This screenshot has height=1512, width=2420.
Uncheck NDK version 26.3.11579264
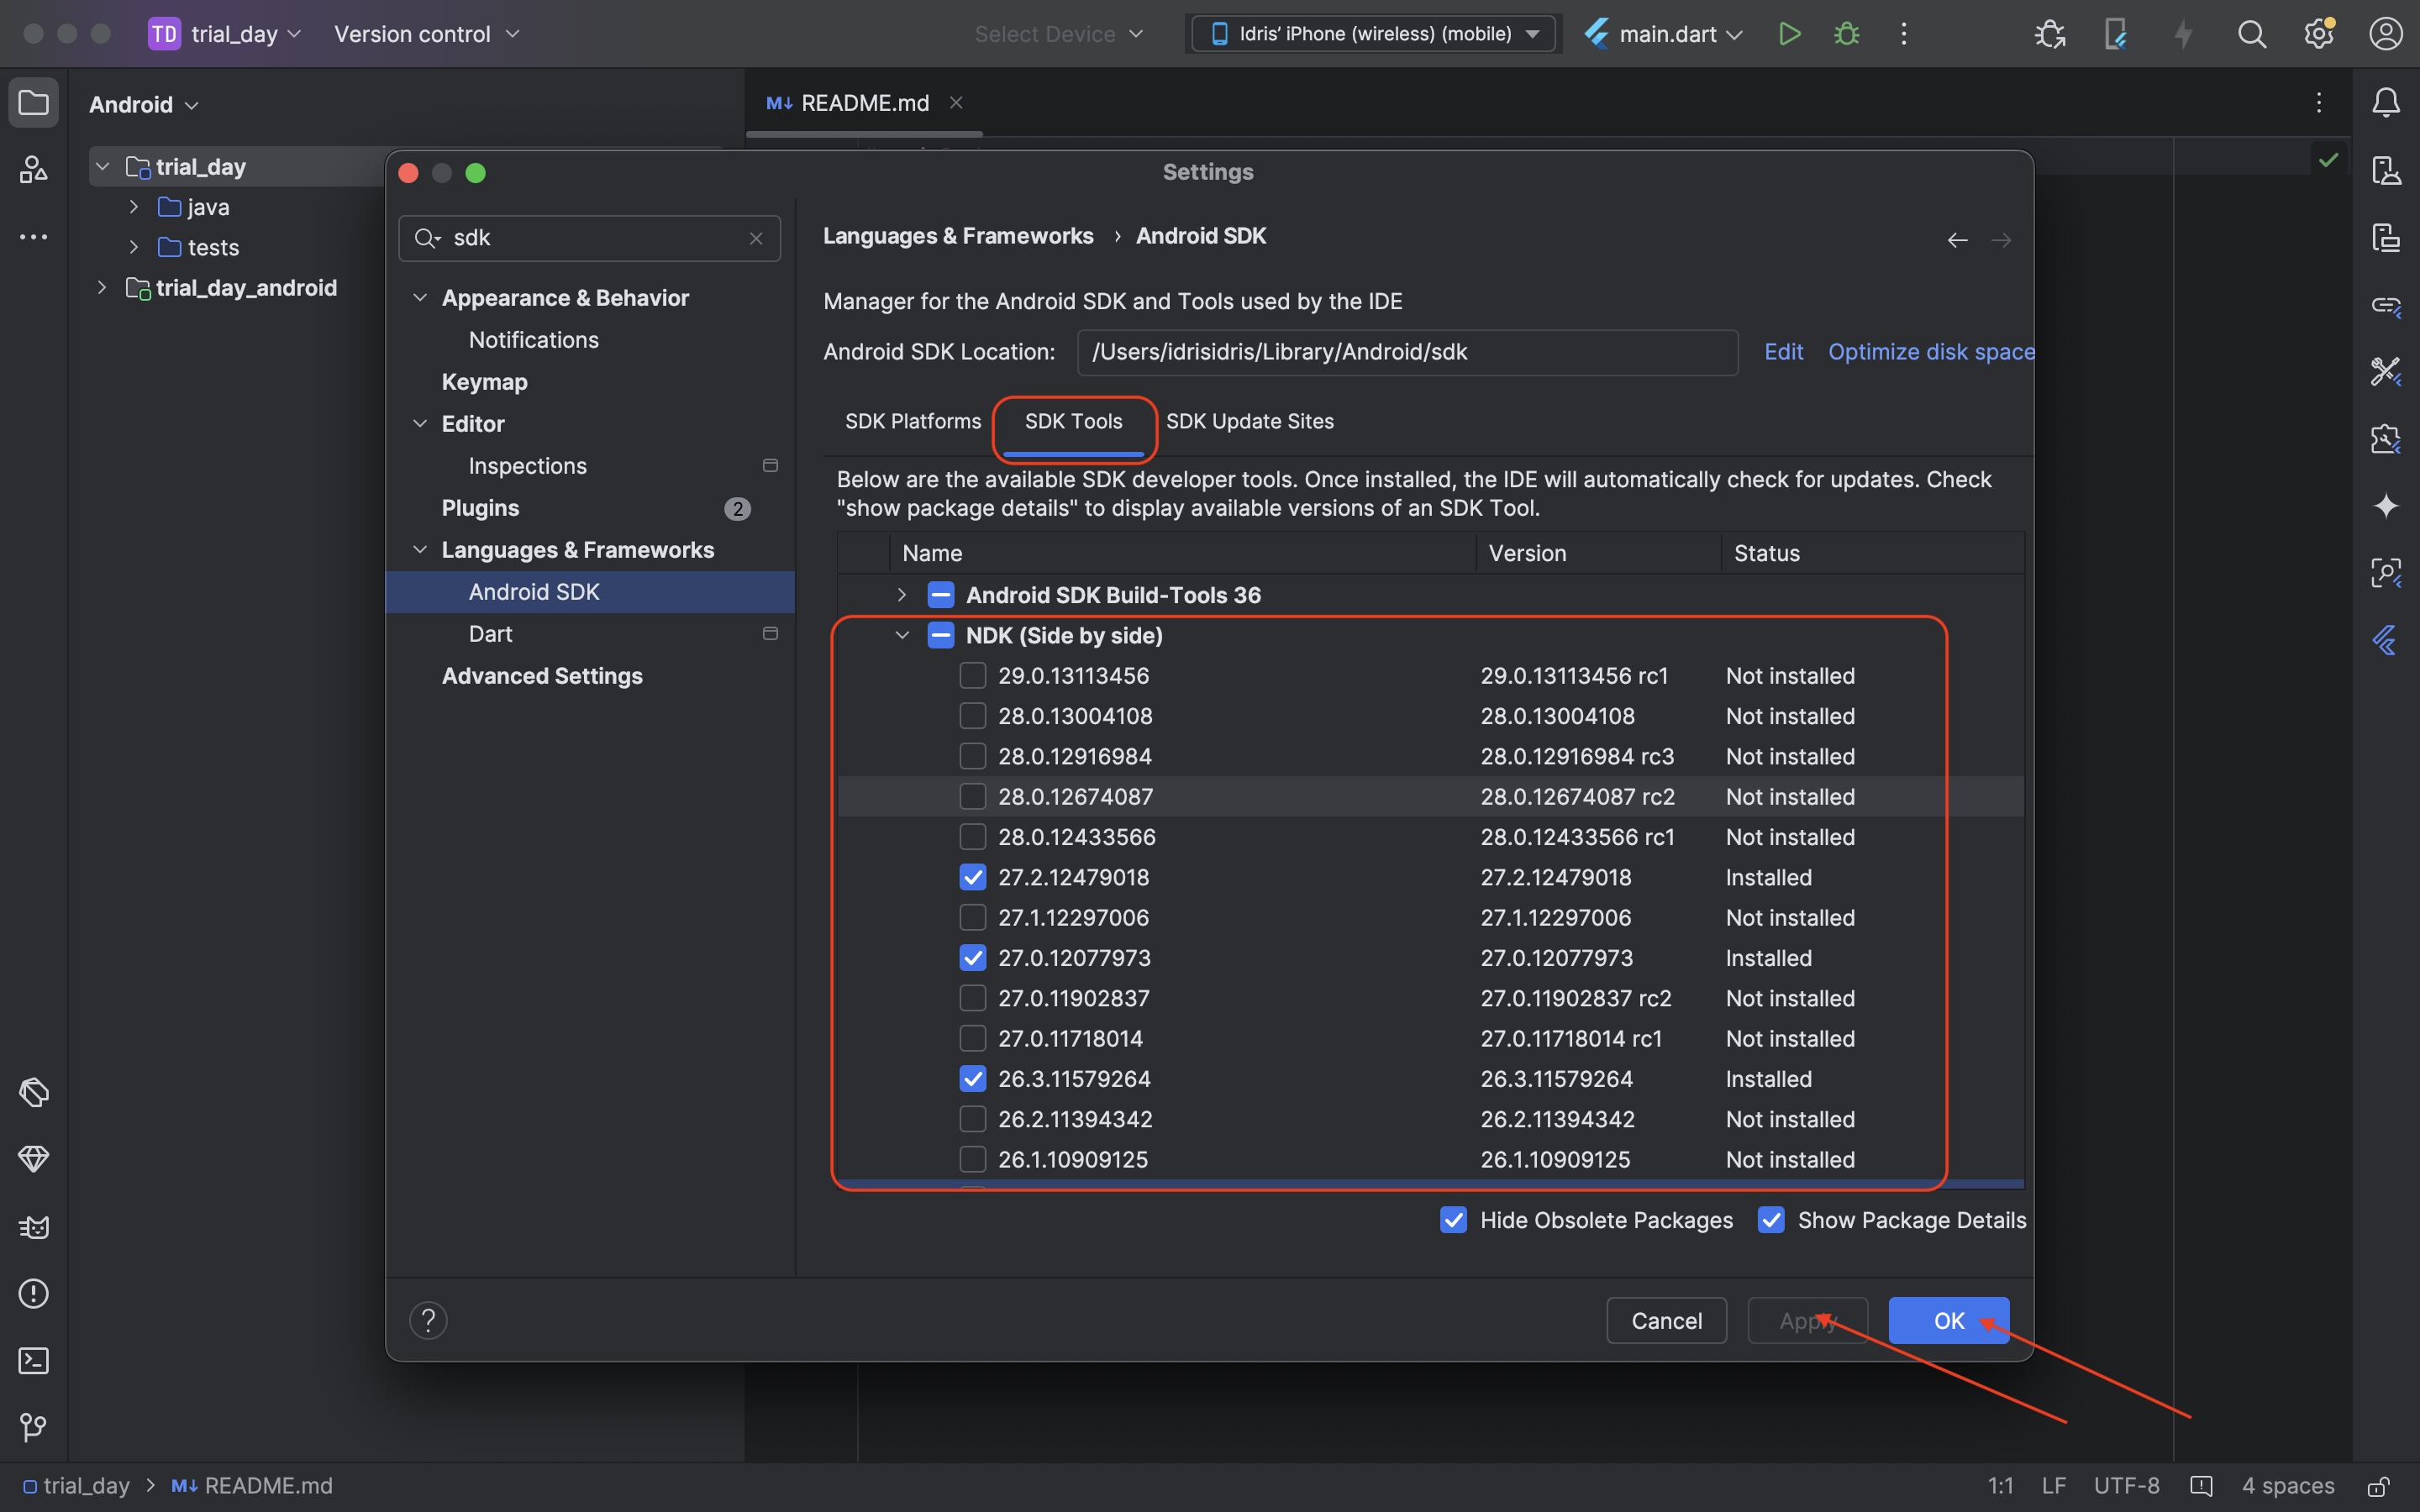coord(972,1079)
